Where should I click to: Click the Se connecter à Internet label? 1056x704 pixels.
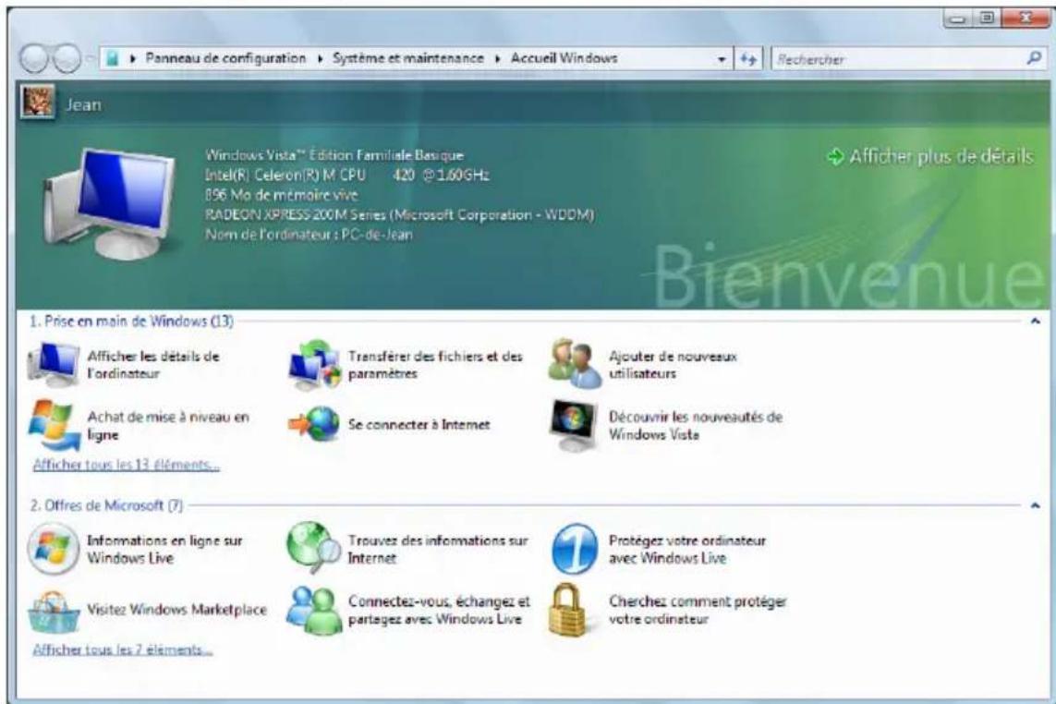[419, 424]
